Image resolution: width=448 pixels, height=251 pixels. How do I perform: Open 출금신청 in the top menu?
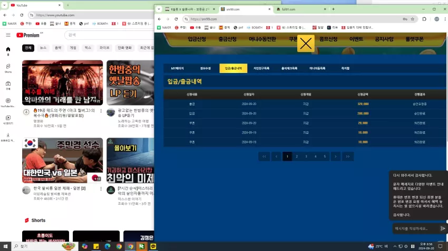[228, 39]
